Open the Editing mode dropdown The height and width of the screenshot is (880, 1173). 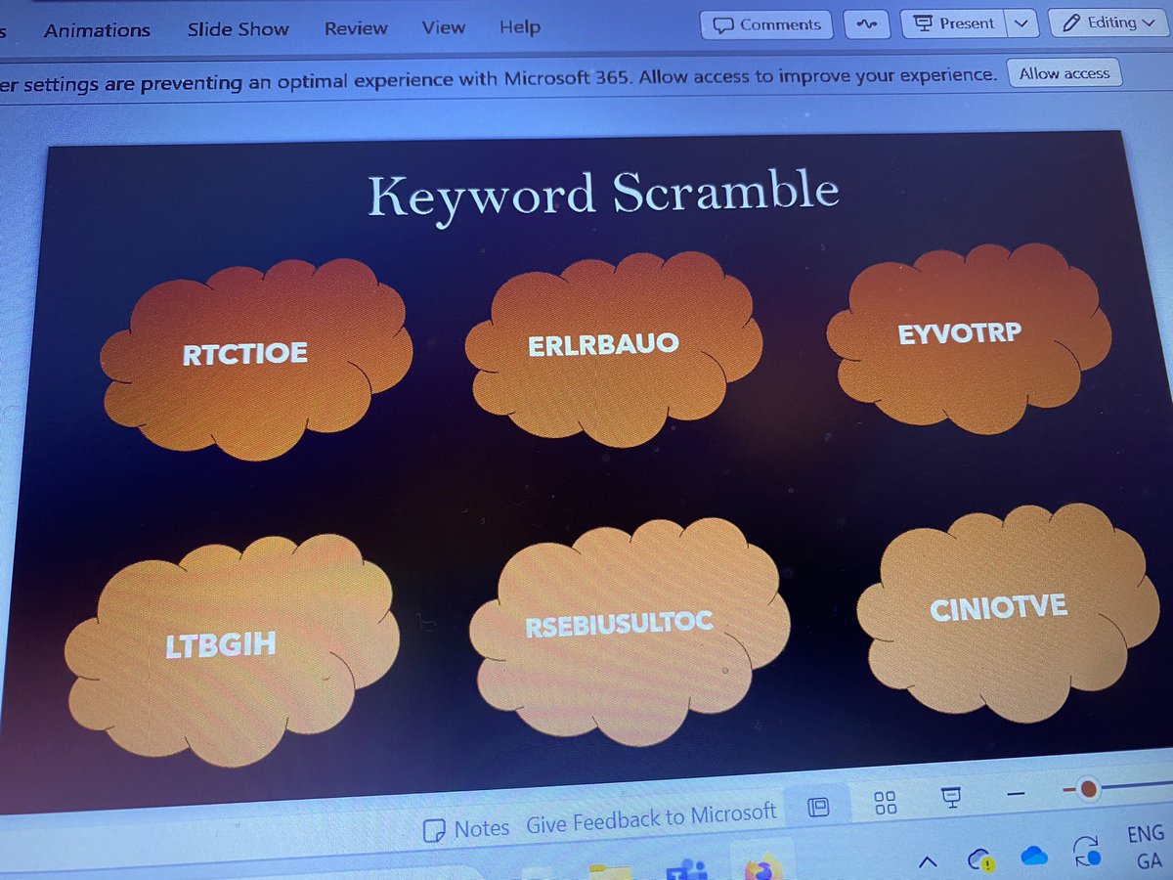click(x=1108, y=22)
